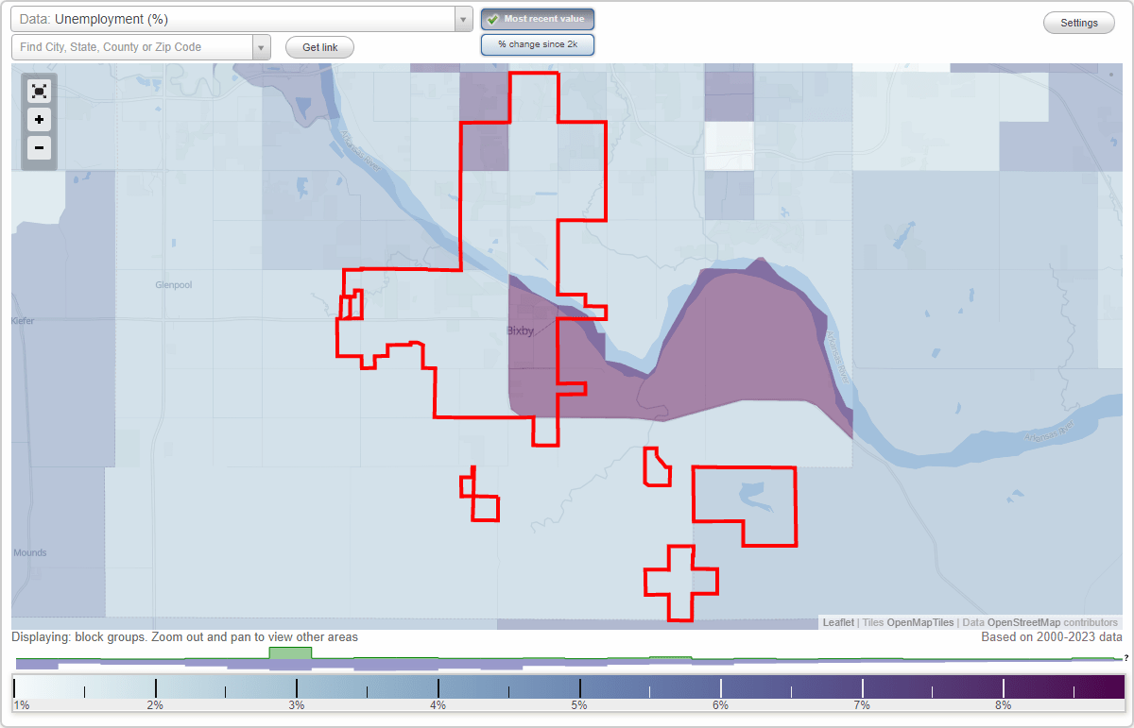
Task: Open the Settings button
Action: click(x=1079, y=23)
